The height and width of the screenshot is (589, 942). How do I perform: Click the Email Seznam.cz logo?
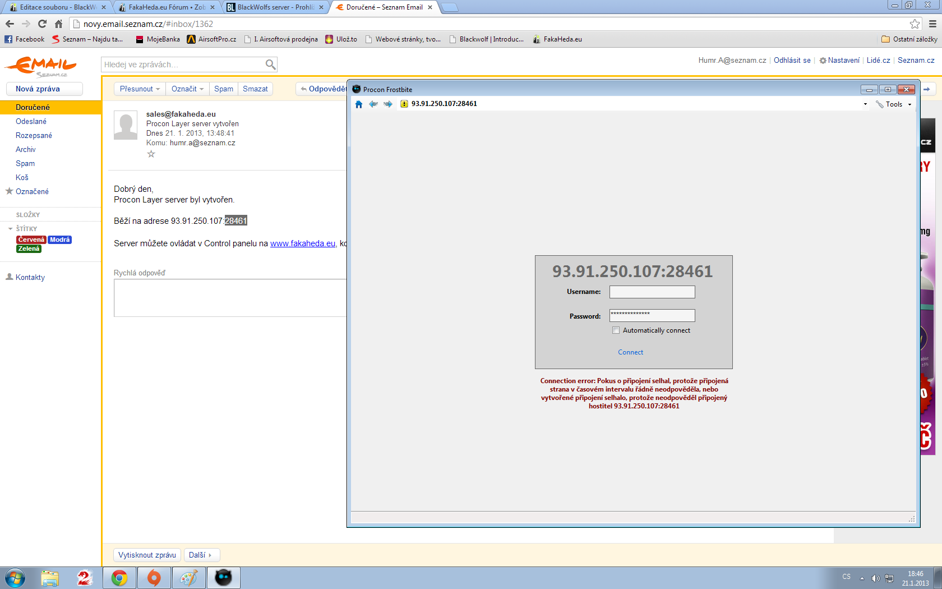[x=40, y=66]
